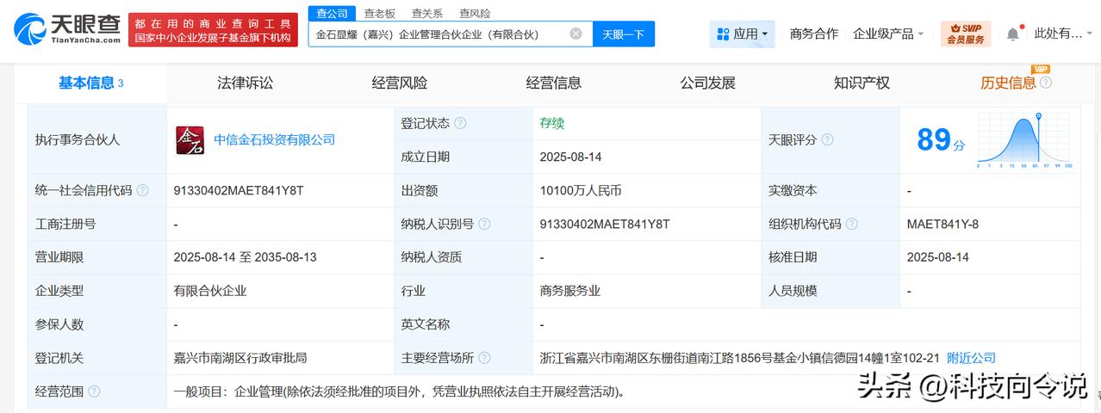Click the 嘉兴市南湖区行政审批局 registration authority
1101x413 pixels.
[240, 358]
